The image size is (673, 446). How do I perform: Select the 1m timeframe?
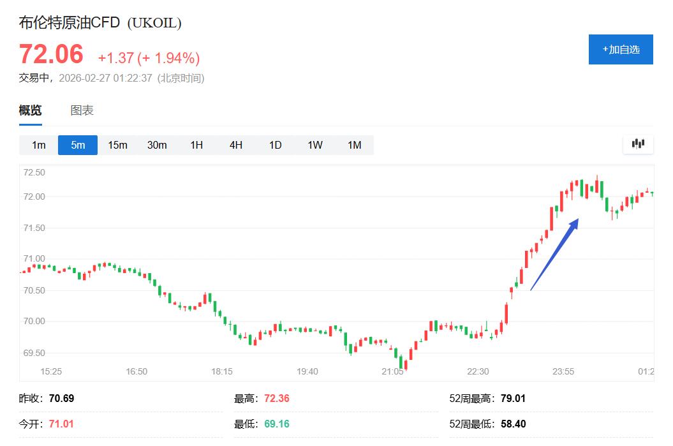(x=39, y=145)
